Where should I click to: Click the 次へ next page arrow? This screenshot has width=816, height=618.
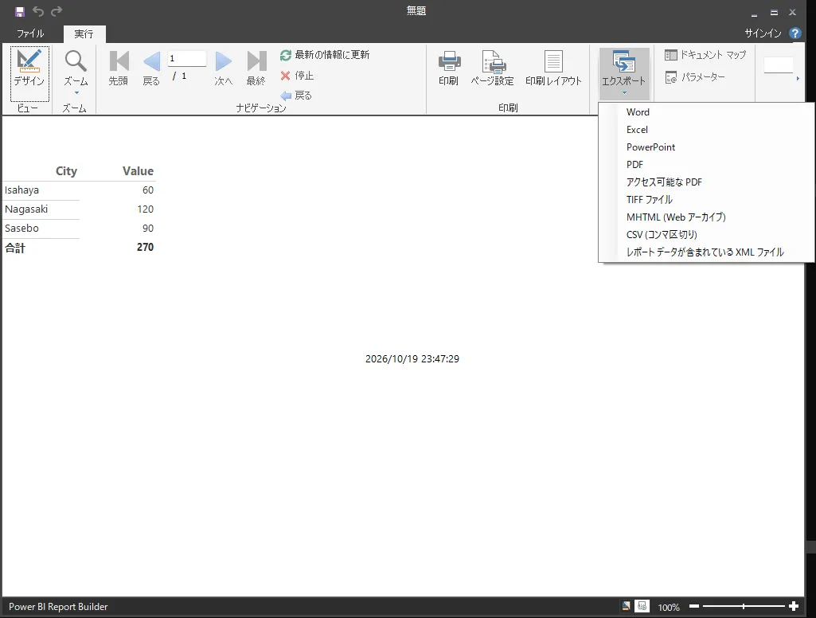pos(223,68)
